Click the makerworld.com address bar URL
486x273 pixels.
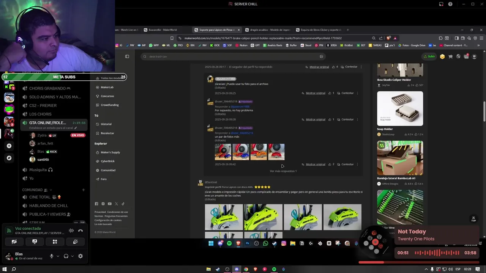pos(263,38)
